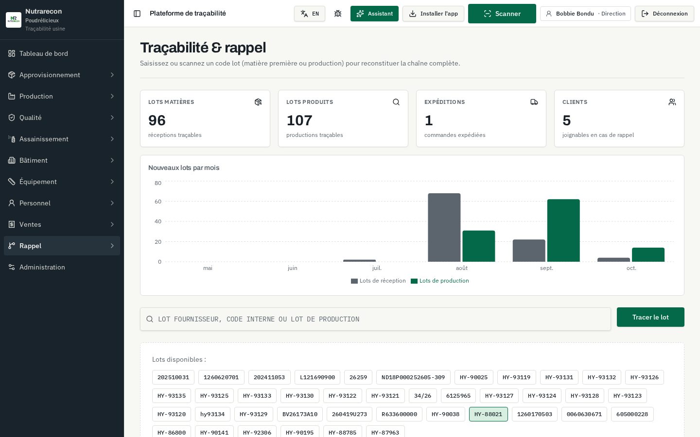700x437 pixels.
Task: Click Installer l'app button
Action: click(433, 14)
